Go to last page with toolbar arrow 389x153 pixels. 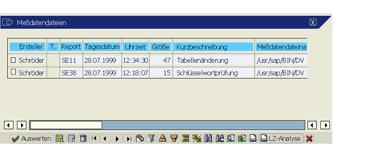[x=129, y=138]
